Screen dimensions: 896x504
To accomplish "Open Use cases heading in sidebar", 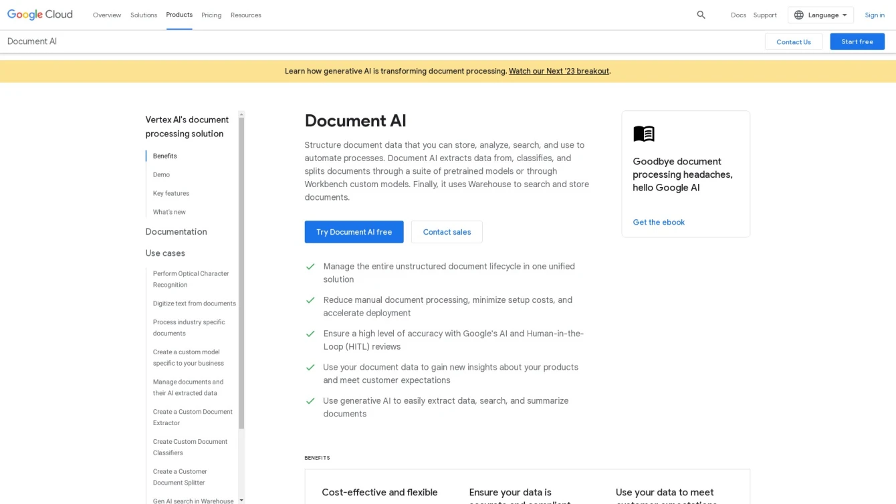I will tap(165, 253).
